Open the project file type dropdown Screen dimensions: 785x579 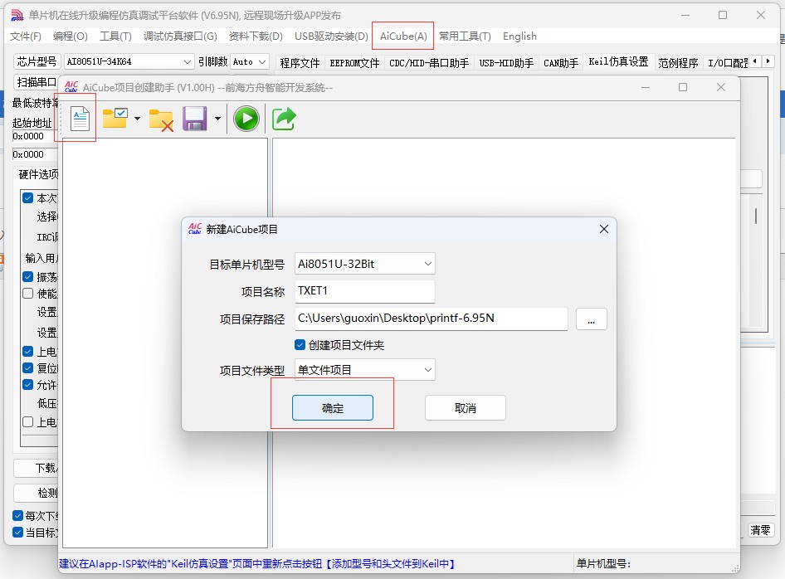pyautogui.click(x=364, y=370)
